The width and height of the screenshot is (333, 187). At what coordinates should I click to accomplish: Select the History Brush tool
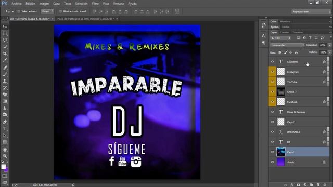(x=5, y=88)
